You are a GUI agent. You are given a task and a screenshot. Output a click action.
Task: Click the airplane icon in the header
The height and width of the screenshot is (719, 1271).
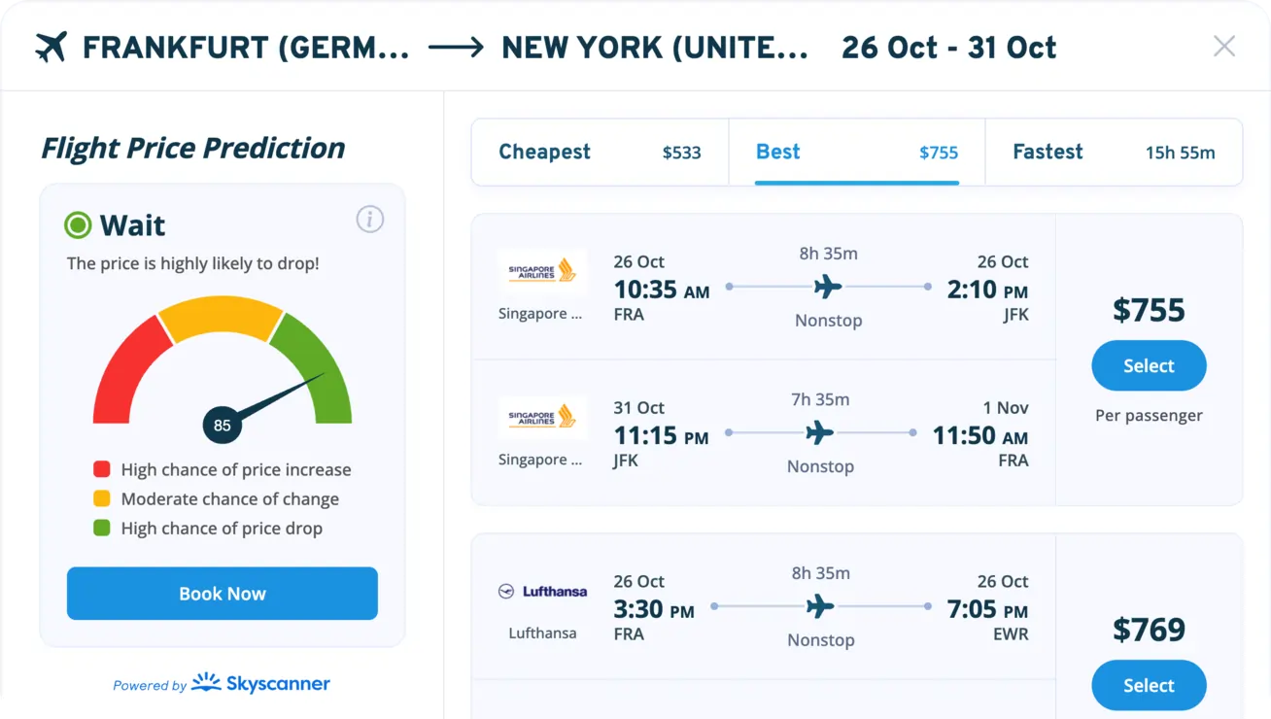51,47
